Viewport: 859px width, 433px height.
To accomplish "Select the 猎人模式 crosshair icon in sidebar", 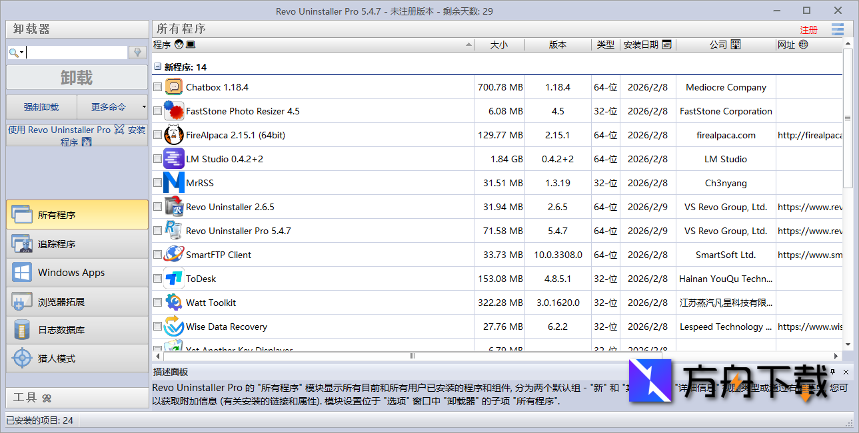I will click(x=22, y=359).
